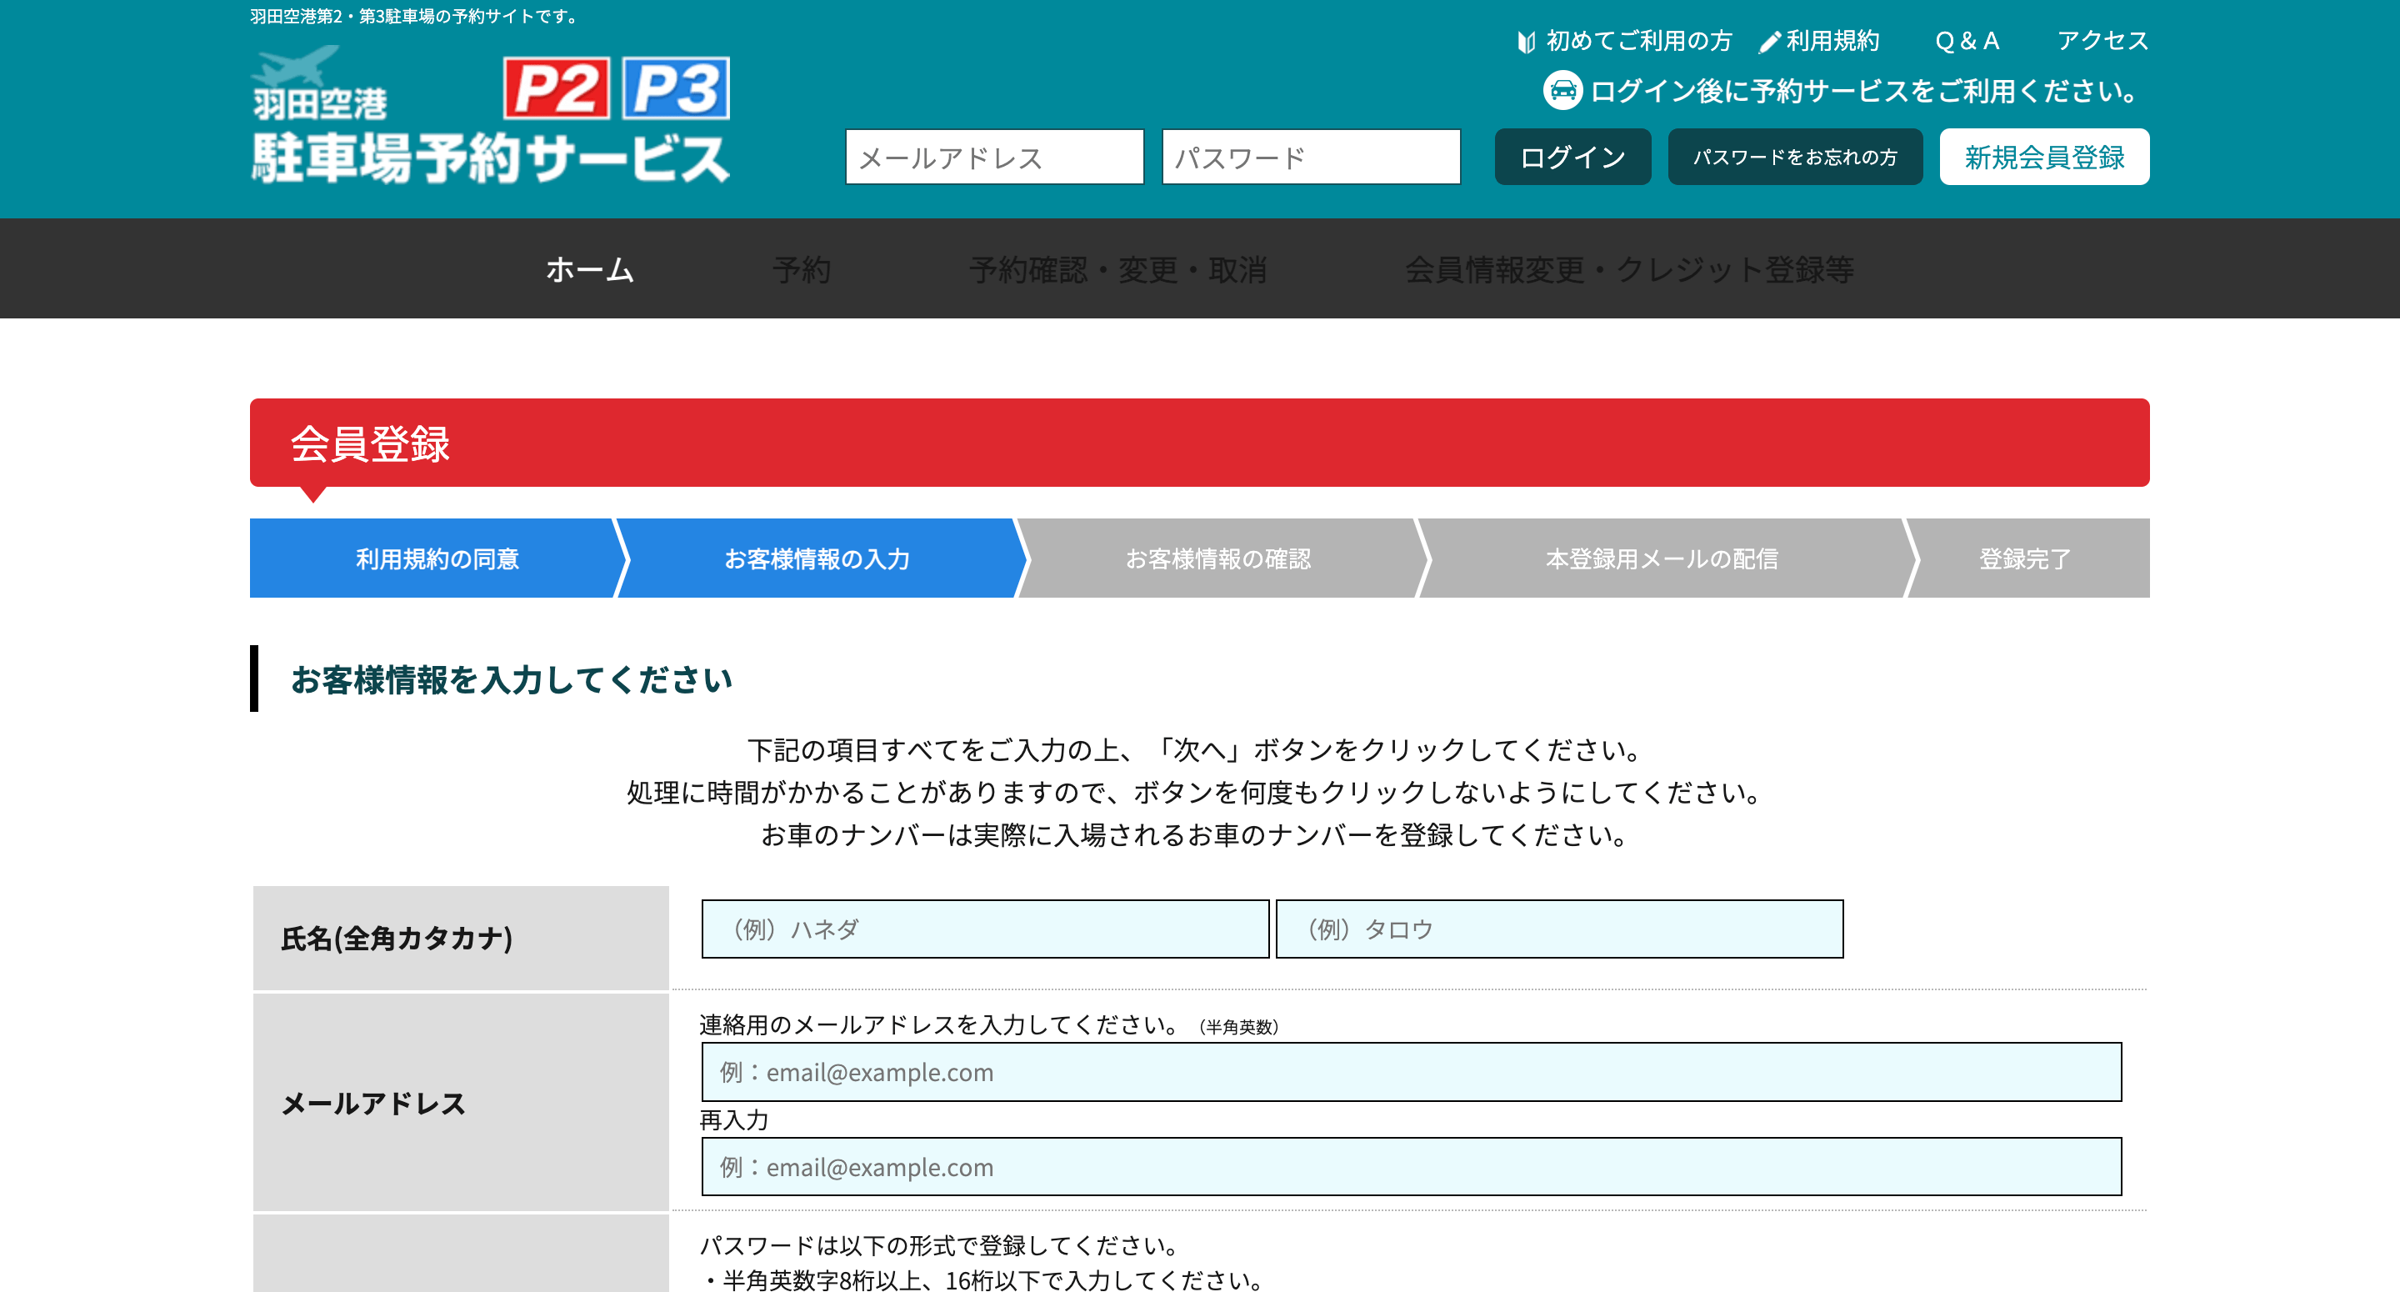Focus the header パスワード login field

1311,157
